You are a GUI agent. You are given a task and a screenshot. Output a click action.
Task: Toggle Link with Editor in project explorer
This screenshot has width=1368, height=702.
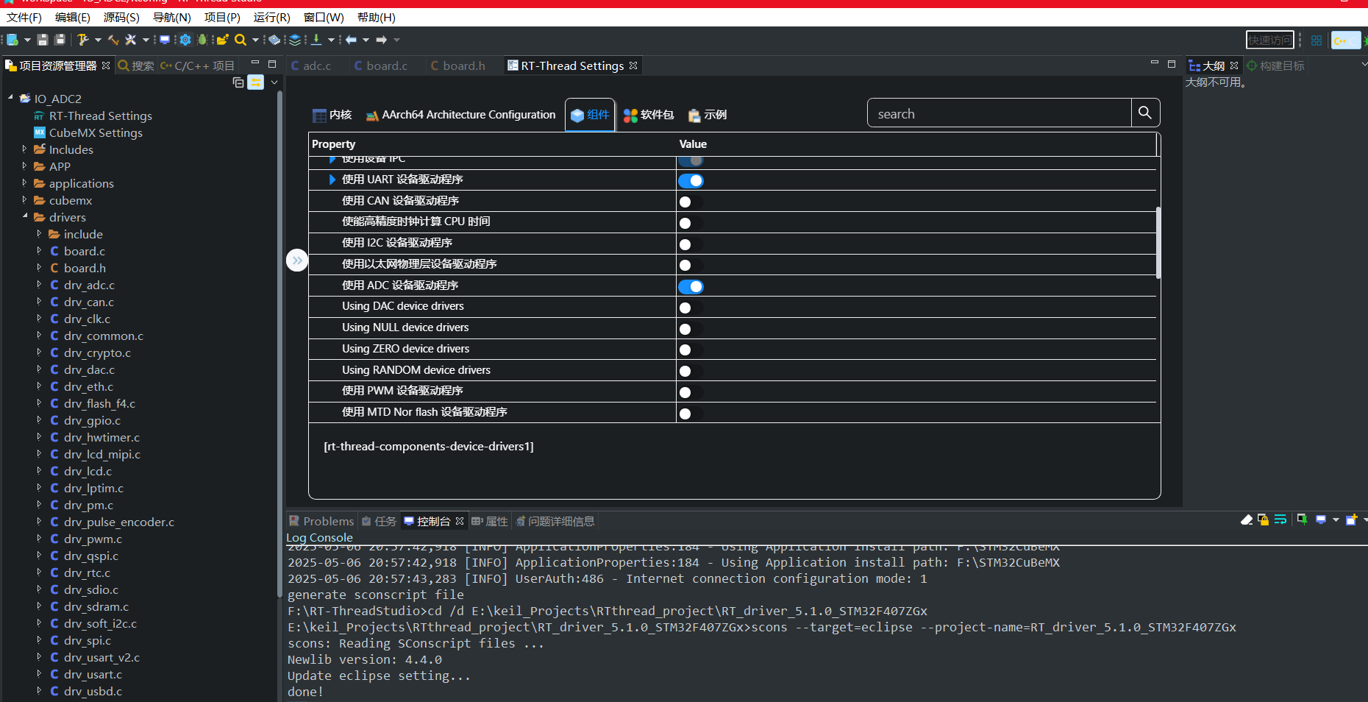[255, 82]
